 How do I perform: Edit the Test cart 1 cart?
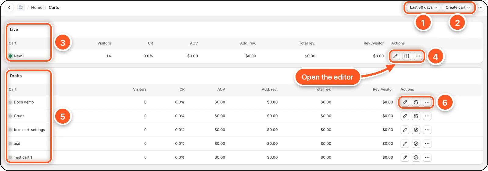(x=405, y=157)
